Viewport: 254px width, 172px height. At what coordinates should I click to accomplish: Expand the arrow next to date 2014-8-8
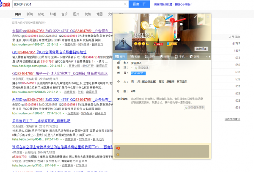pos(58,166)
